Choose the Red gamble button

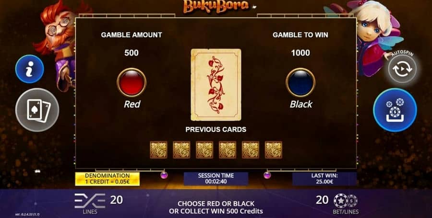[132, 82]
